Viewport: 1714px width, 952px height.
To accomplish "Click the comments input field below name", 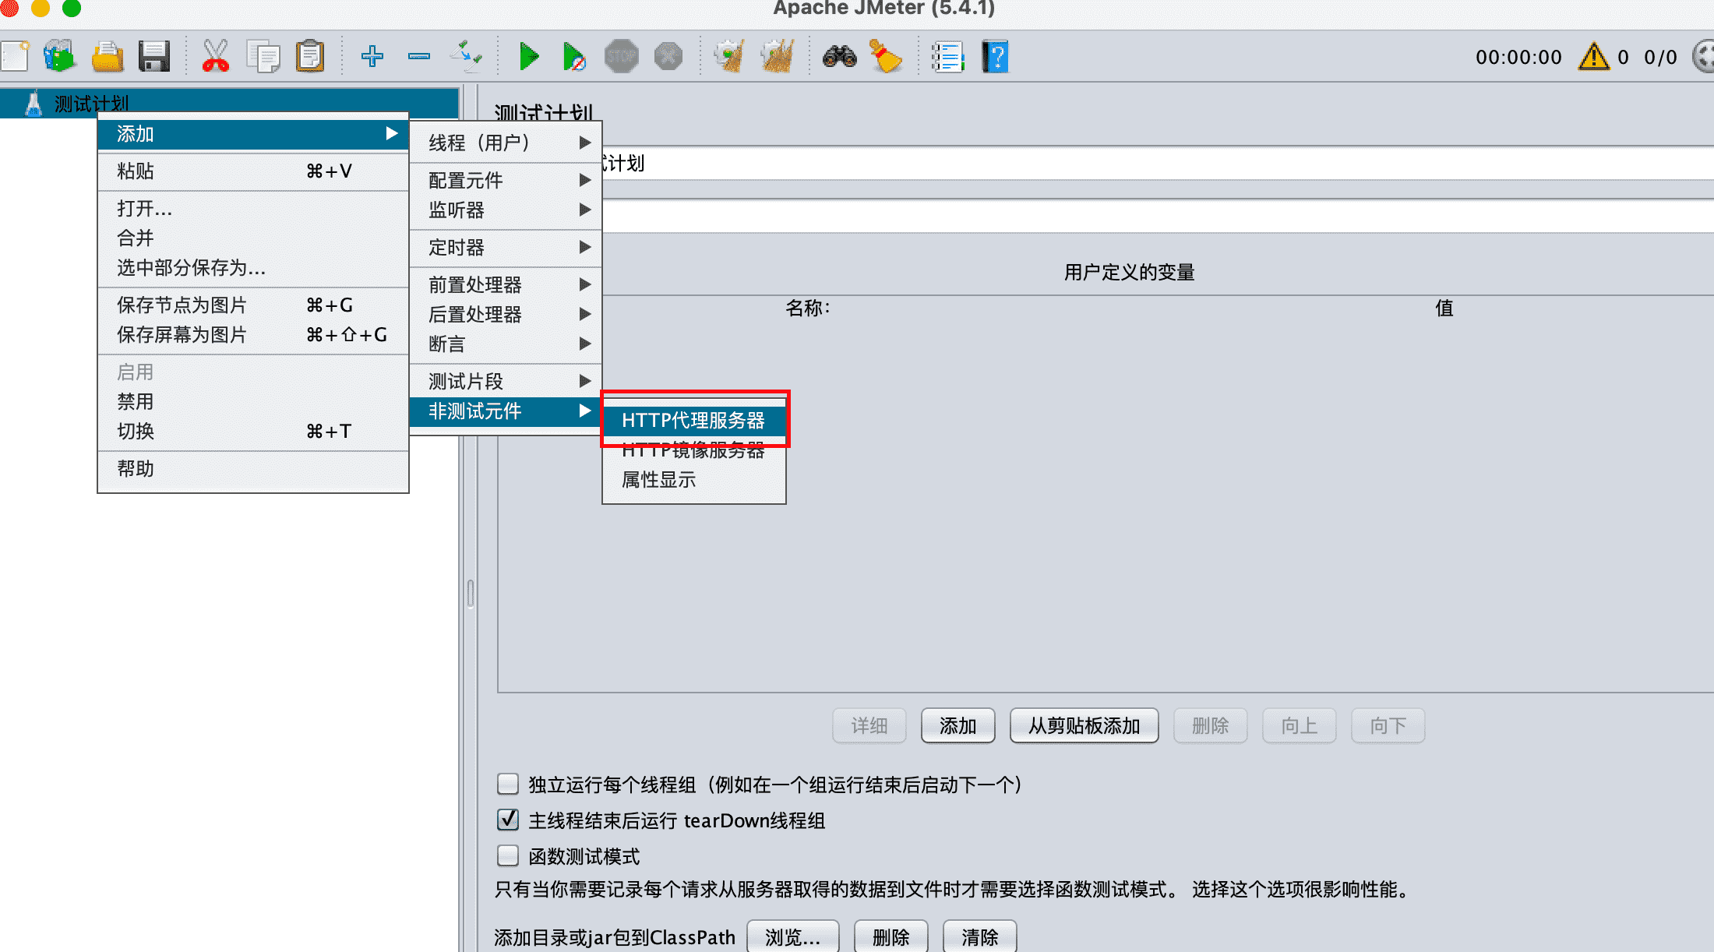I will 1158,216.
